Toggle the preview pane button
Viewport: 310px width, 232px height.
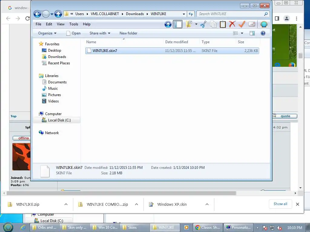pos(252,33)
